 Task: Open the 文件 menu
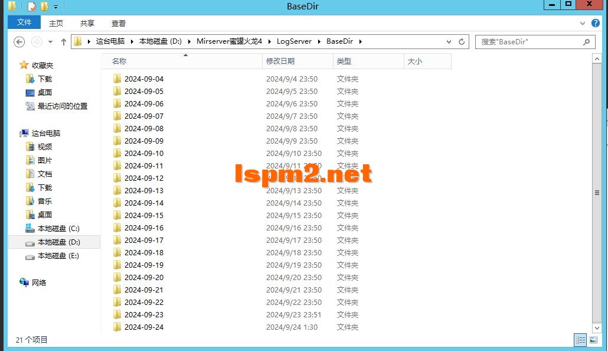(24, 22)
